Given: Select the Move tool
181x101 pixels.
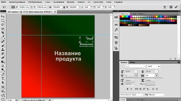Looking at the screenshot, I should coord(3,17).
